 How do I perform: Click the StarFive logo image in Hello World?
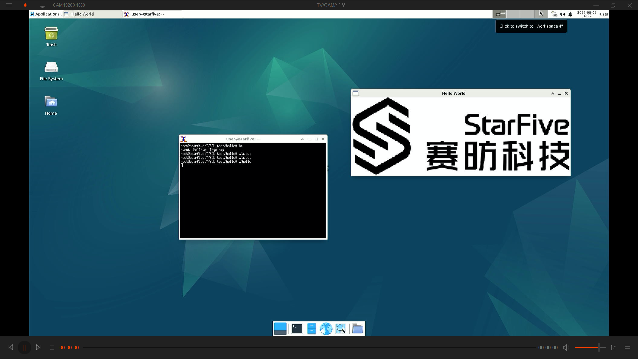point(461,136)
